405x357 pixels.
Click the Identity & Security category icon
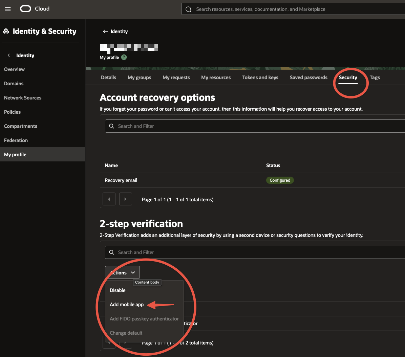[6, 31]
